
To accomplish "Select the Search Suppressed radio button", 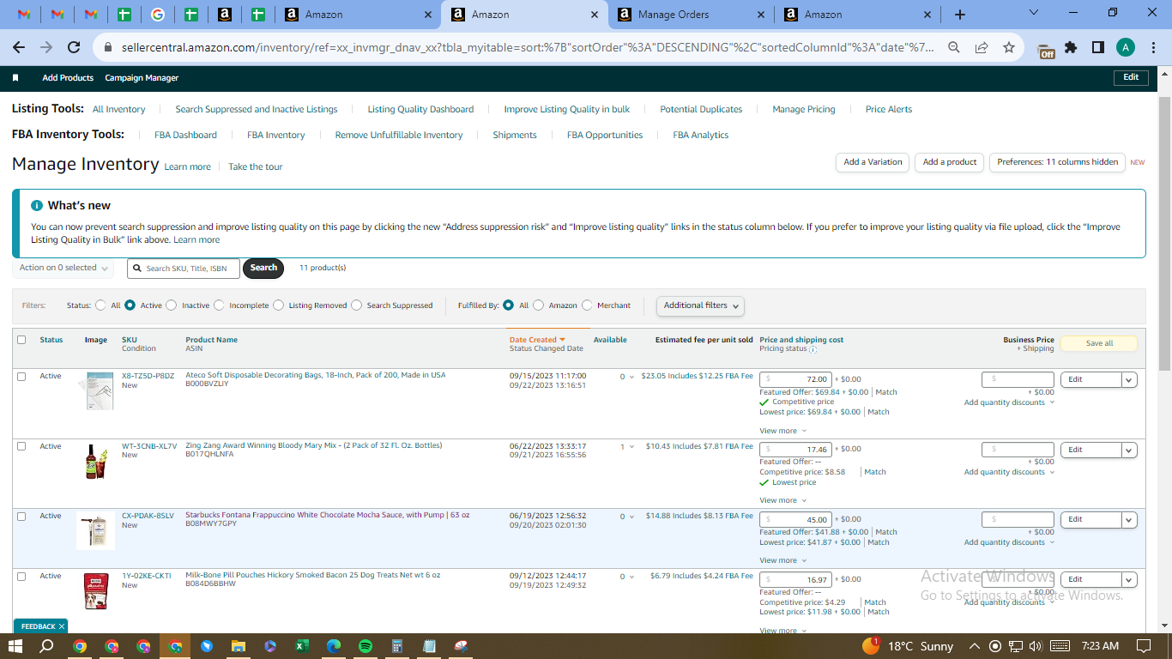I will [x=357, y=305].
